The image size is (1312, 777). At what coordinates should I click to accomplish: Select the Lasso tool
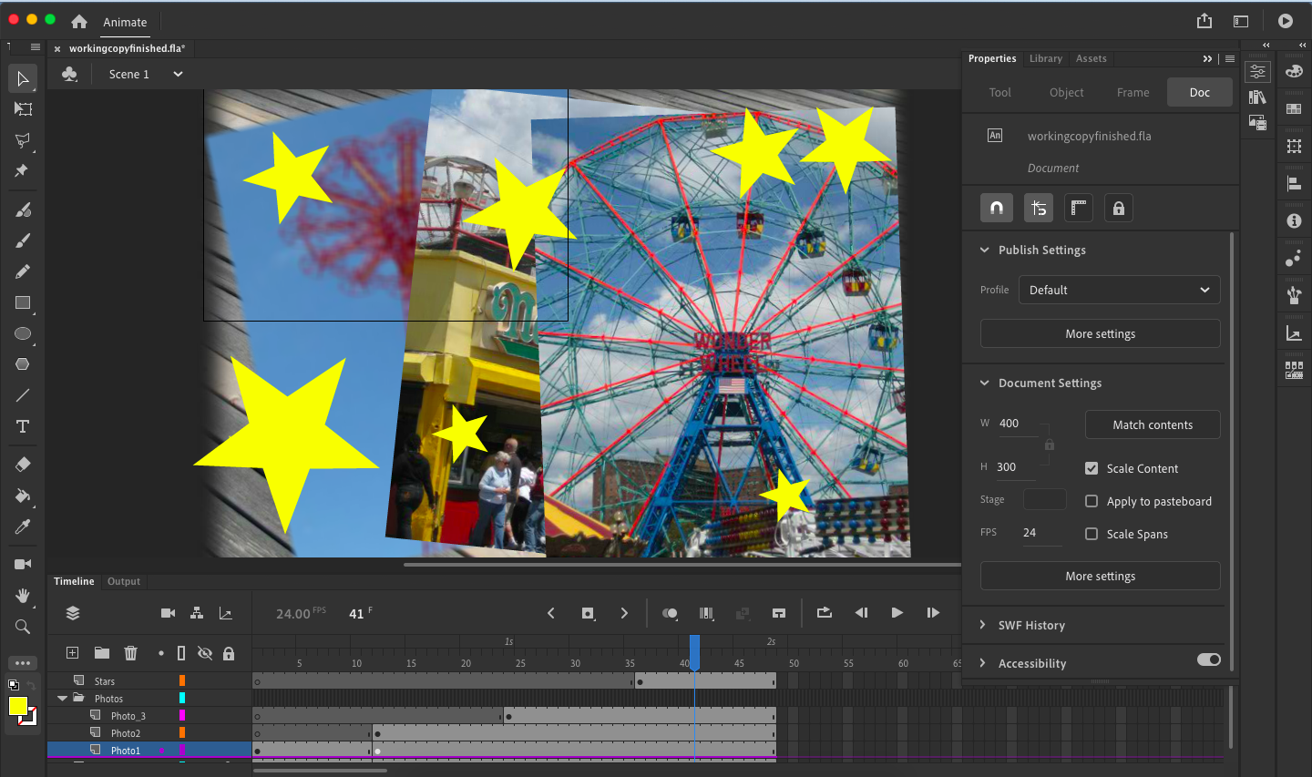click(23, 140)
